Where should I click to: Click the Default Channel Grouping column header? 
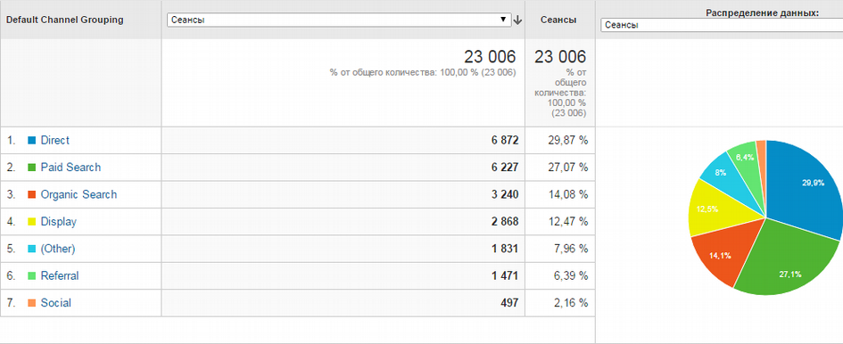(x=64, y=20)
